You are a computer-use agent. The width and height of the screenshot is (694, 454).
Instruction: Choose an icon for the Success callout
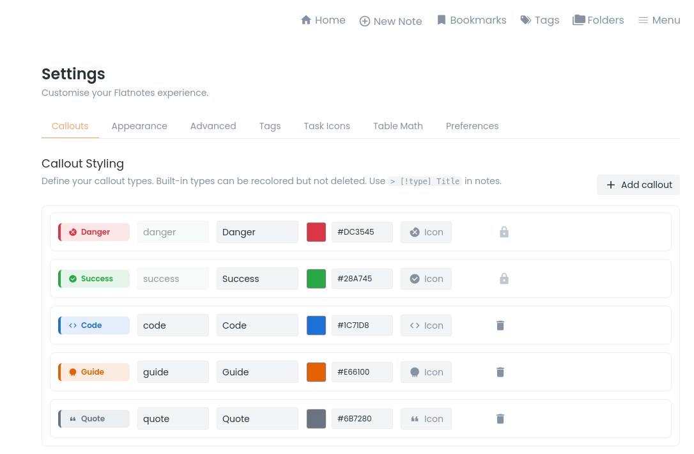426,279
